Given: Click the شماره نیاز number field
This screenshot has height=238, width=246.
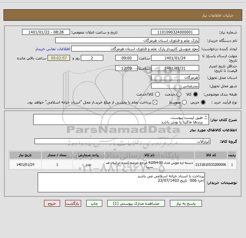Looking at the screenshot, I should point(175,32).
